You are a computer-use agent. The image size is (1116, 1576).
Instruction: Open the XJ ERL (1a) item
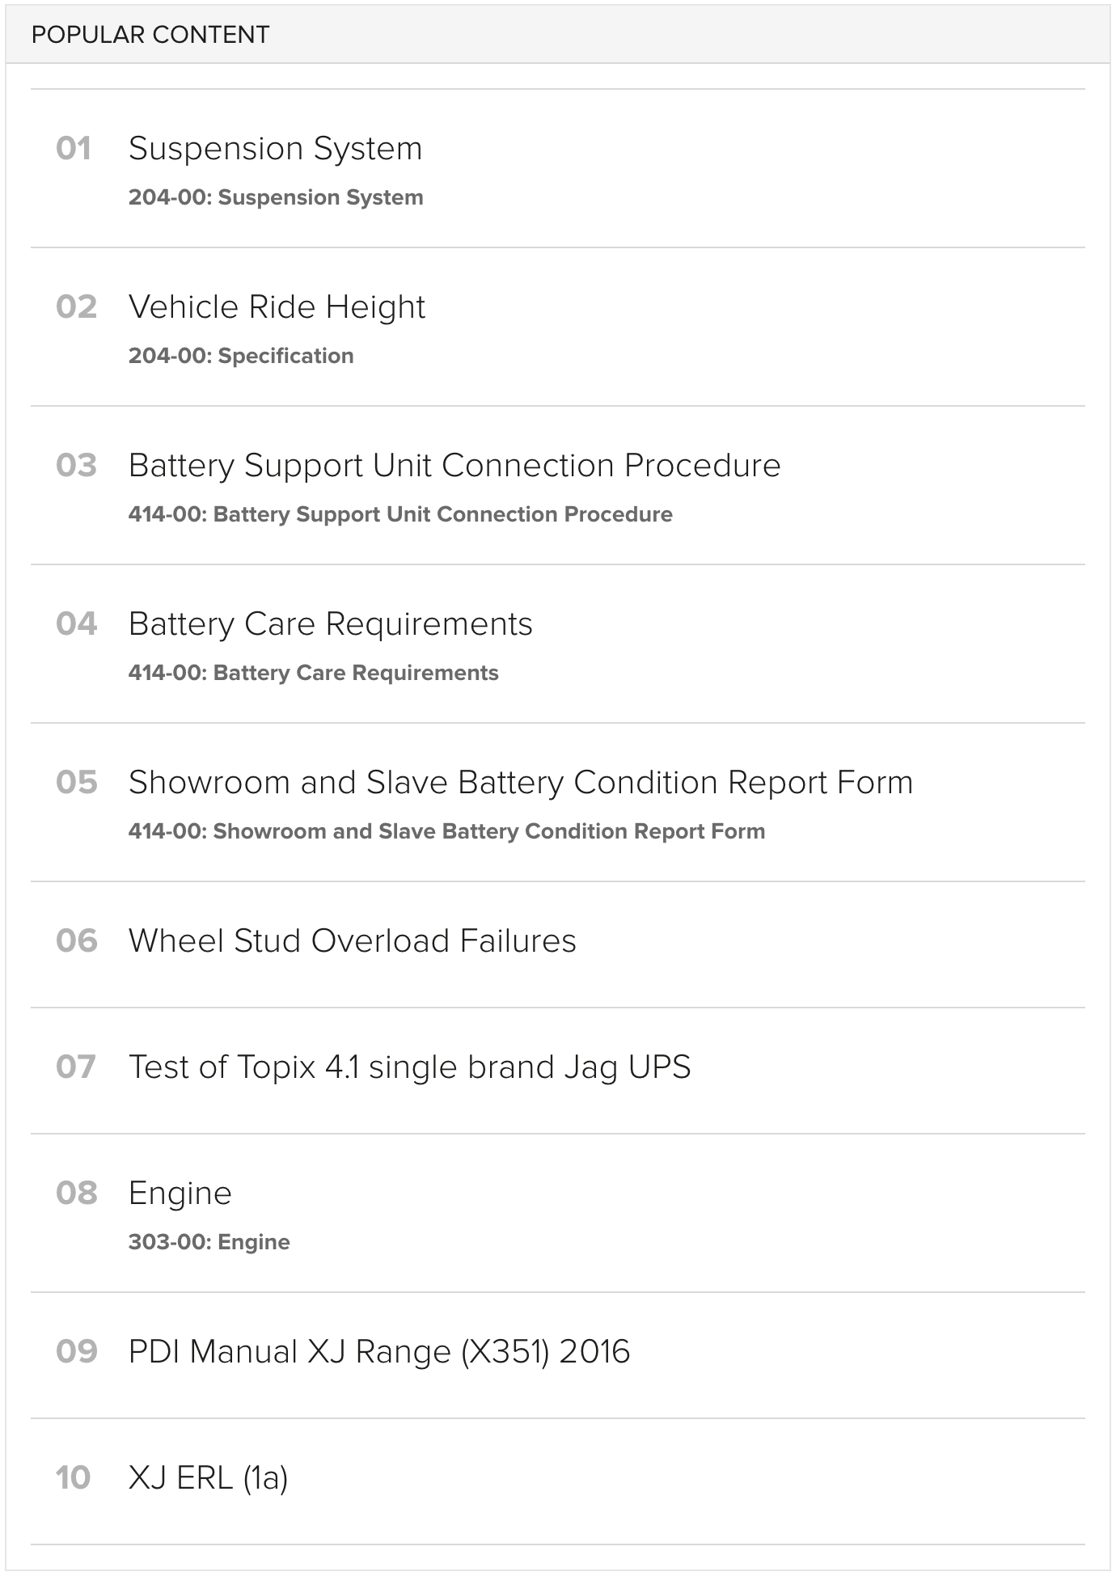(x=209, y=1478)
